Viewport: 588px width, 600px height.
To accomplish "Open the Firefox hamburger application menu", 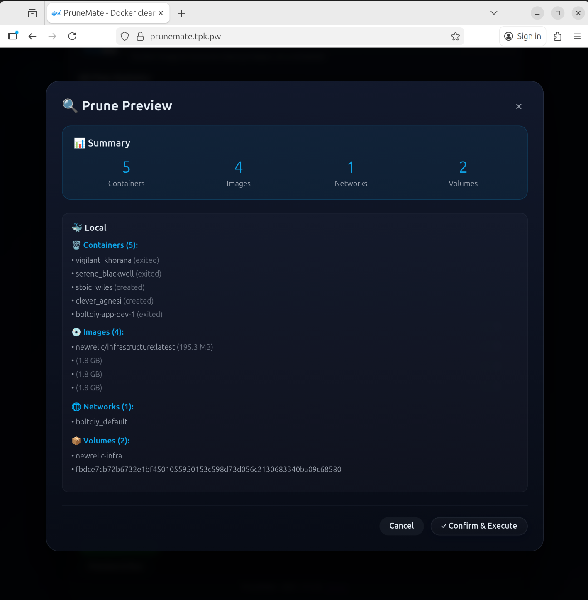I will [x=577, y=37].
